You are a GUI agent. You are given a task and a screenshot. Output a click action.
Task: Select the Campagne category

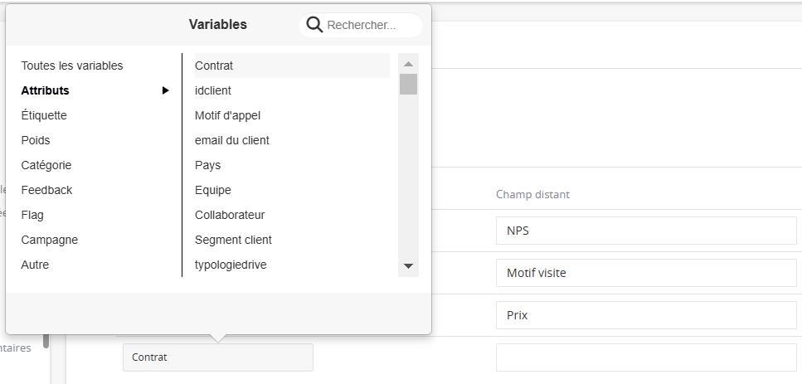pyautogui.click(x=50, y=240)
